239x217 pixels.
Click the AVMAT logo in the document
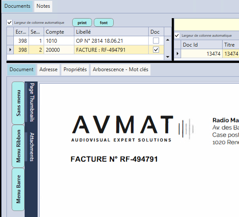coord(133,129)
